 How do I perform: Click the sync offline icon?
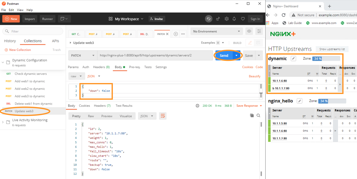(209, 19)
